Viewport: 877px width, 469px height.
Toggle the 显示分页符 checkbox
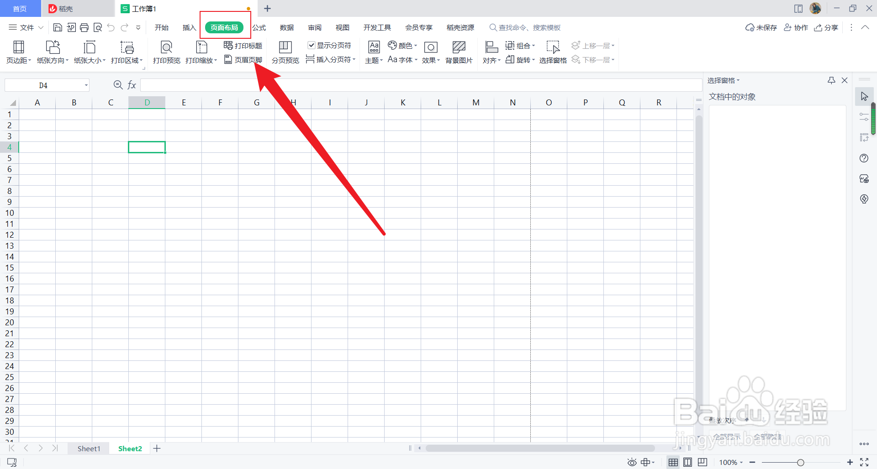[311, 45]
